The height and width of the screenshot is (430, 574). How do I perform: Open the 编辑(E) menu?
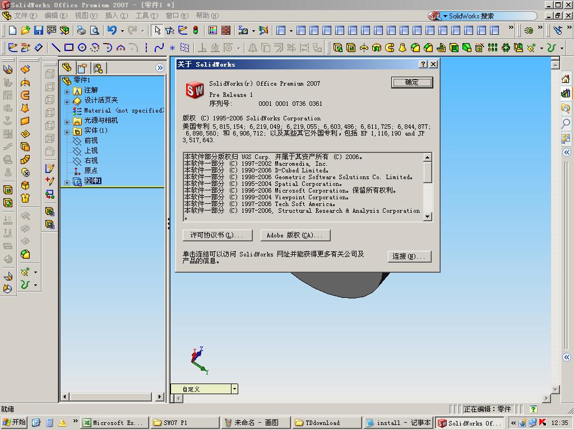[x=56, y=16]
